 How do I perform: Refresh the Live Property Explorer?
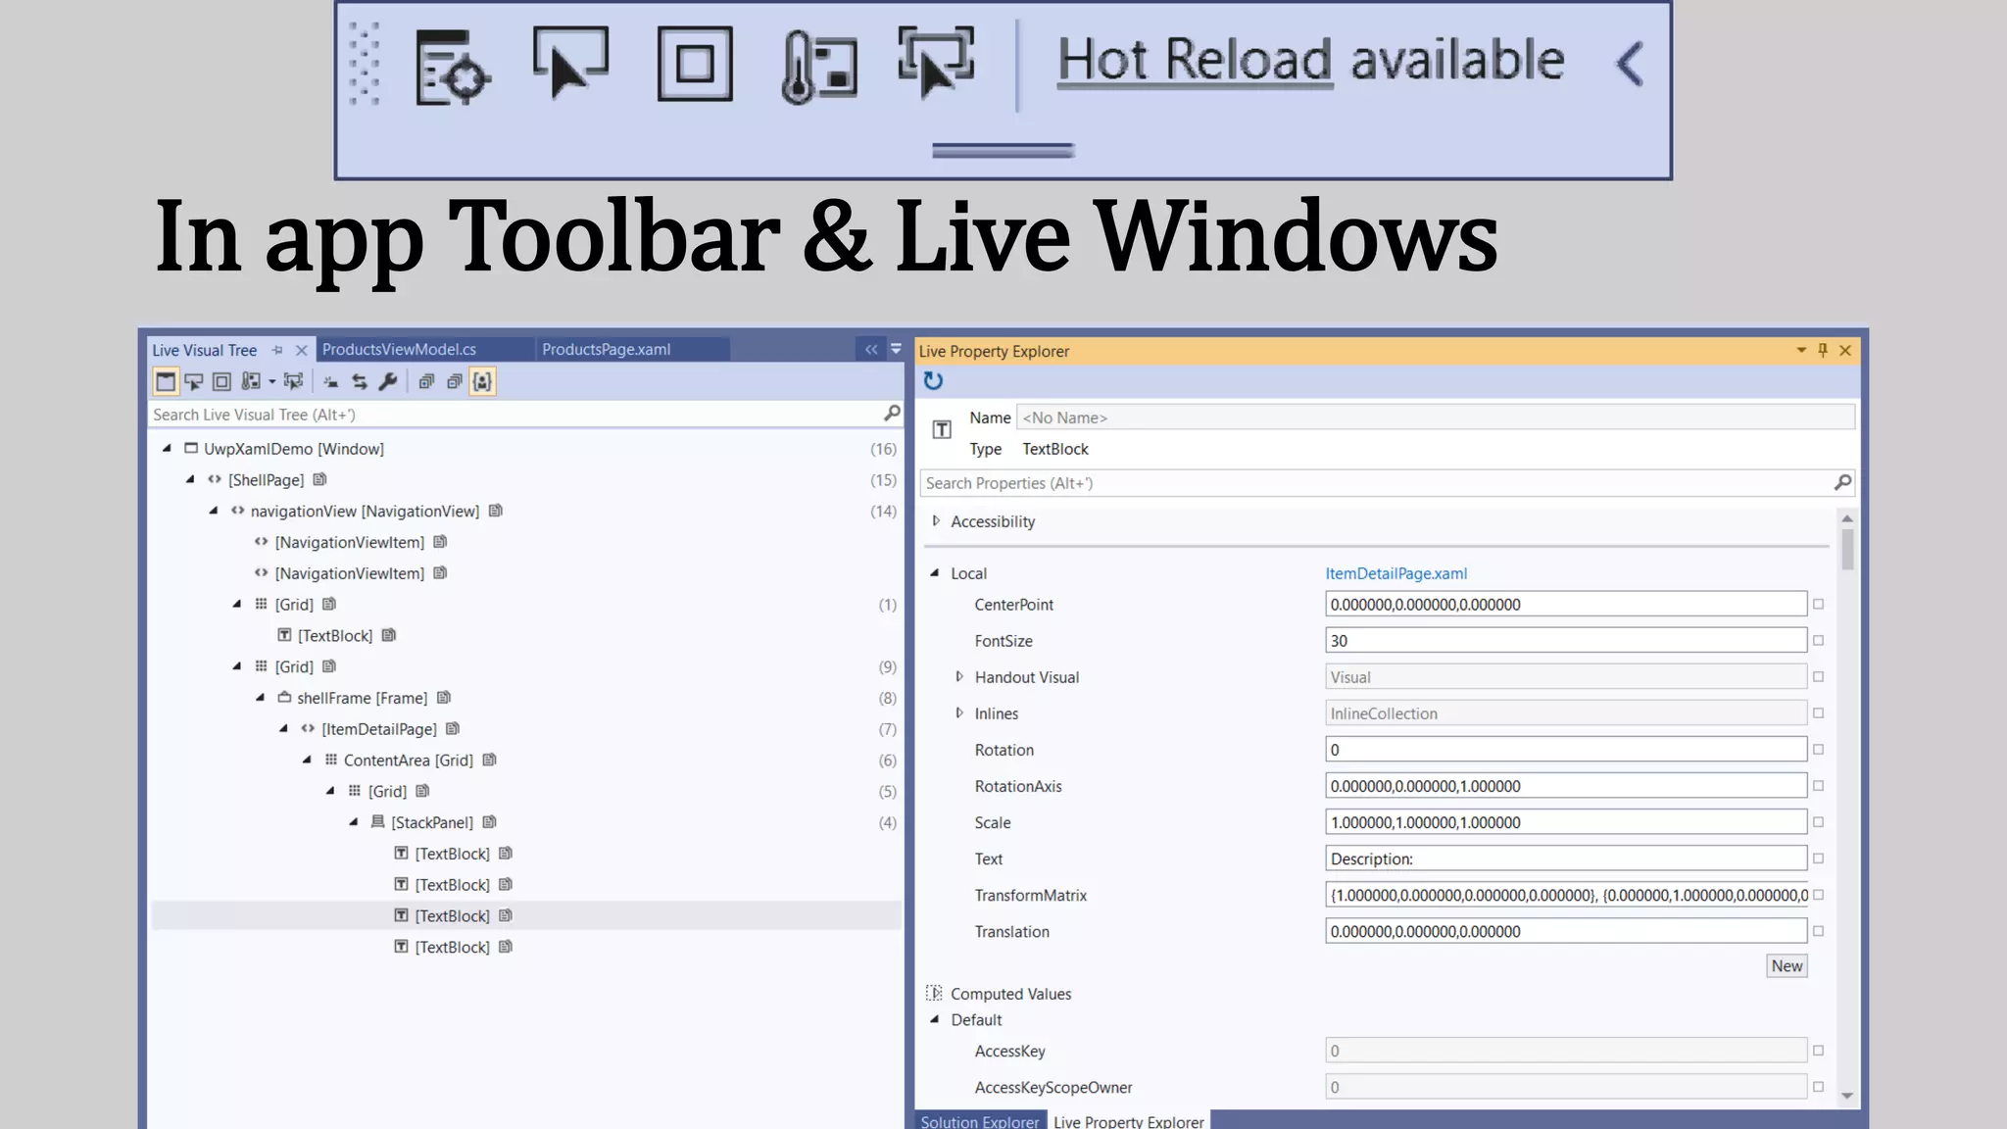[x=933, y=381]
